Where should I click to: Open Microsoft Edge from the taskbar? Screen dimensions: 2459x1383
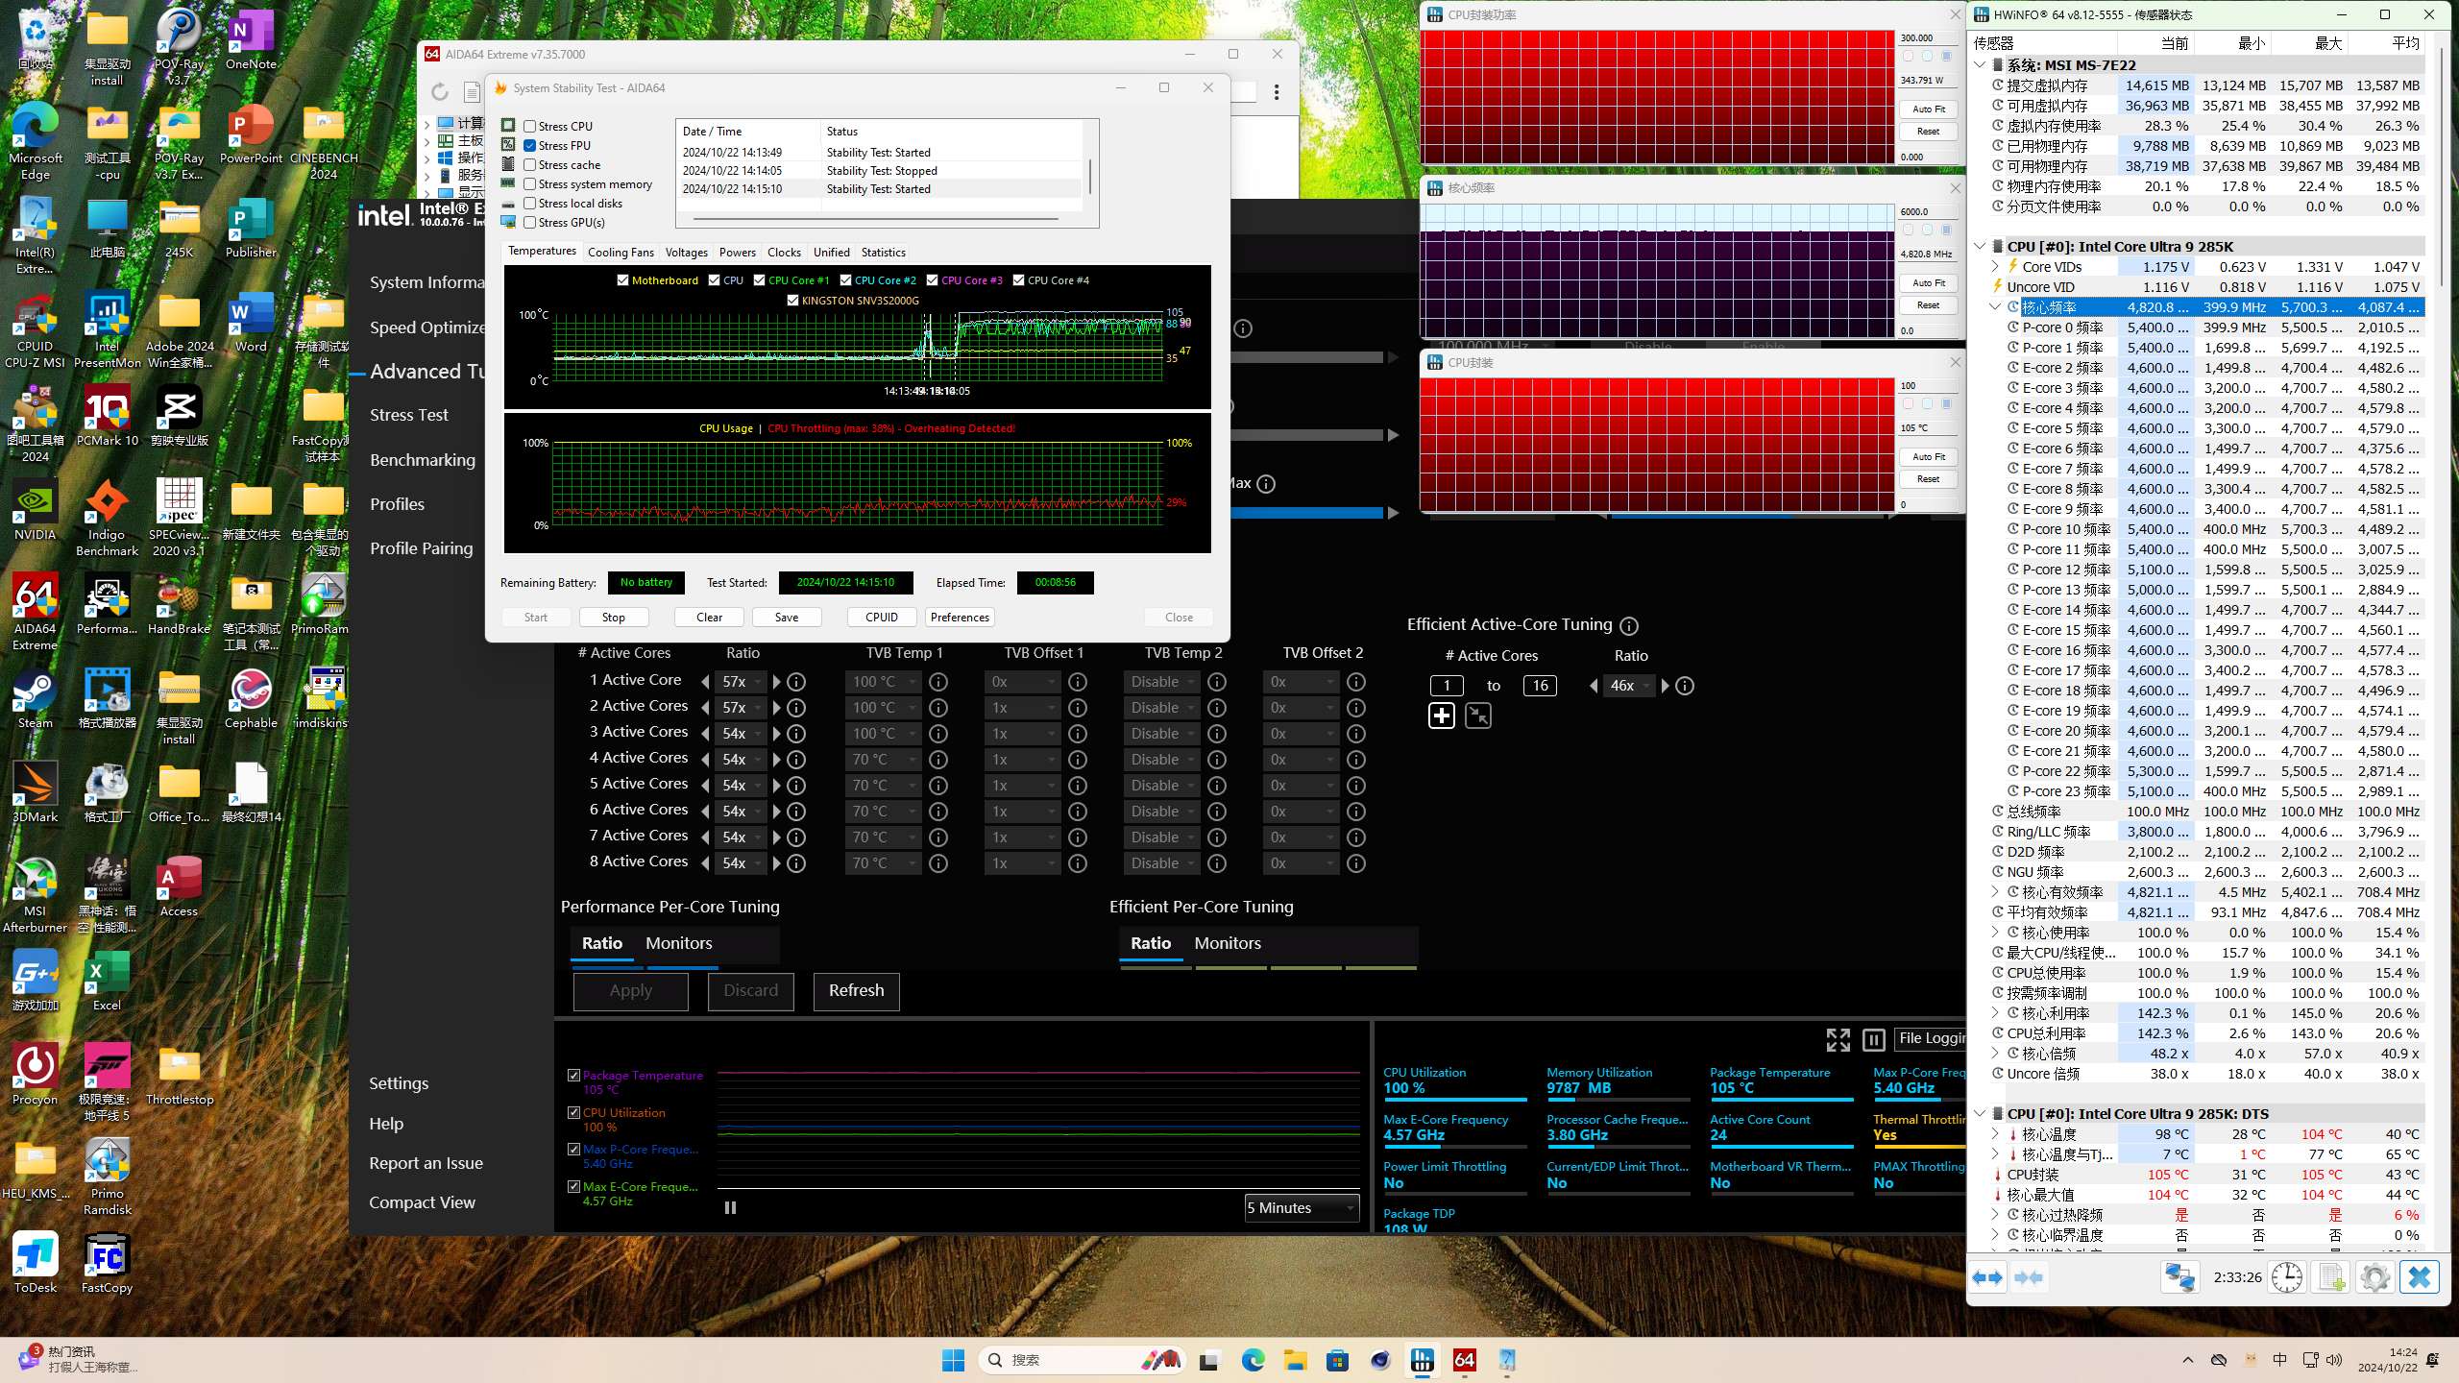(x=1253, y=1360)
